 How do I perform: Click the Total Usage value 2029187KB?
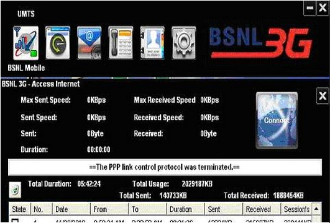click(197, 184)
